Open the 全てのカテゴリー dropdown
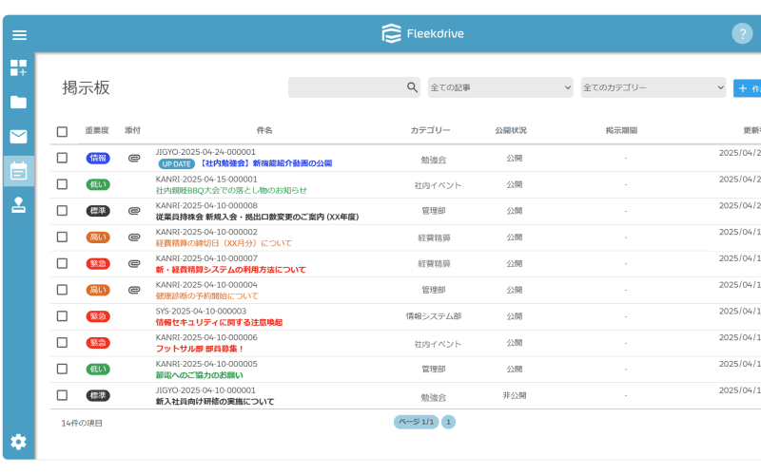 (654, 87)
